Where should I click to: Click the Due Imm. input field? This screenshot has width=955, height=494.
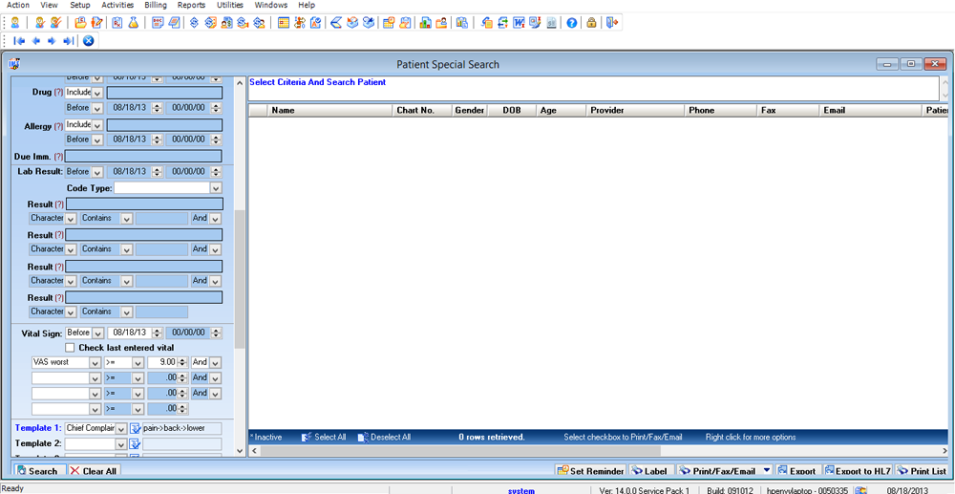(x=144, y=156)
